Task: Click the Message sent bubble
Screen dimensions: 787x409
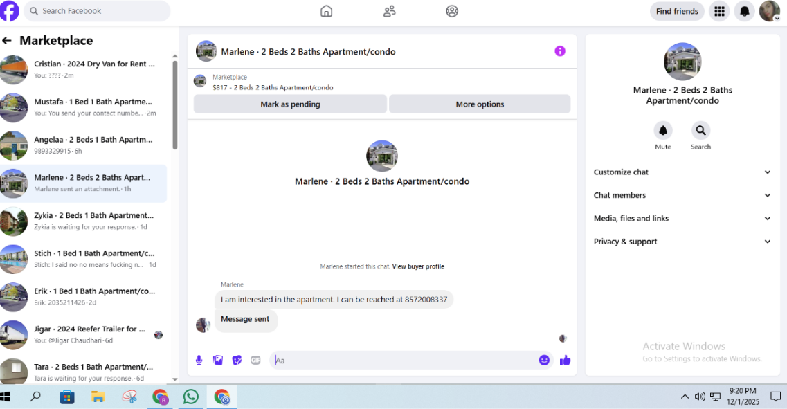Action: (246, 320)
